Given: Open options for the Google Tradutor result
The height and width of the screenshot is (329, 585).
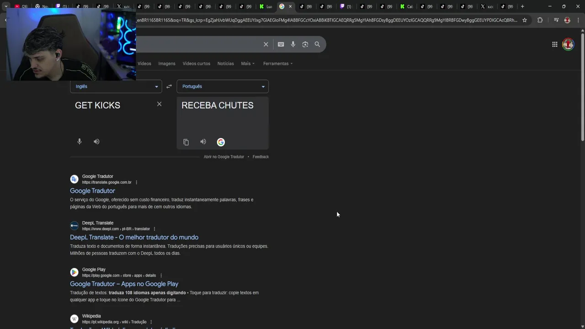Looking at the screenshot, I should [136, 182].
